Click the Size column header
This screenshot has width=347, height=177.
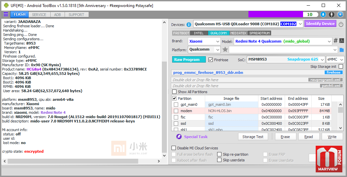321,98
